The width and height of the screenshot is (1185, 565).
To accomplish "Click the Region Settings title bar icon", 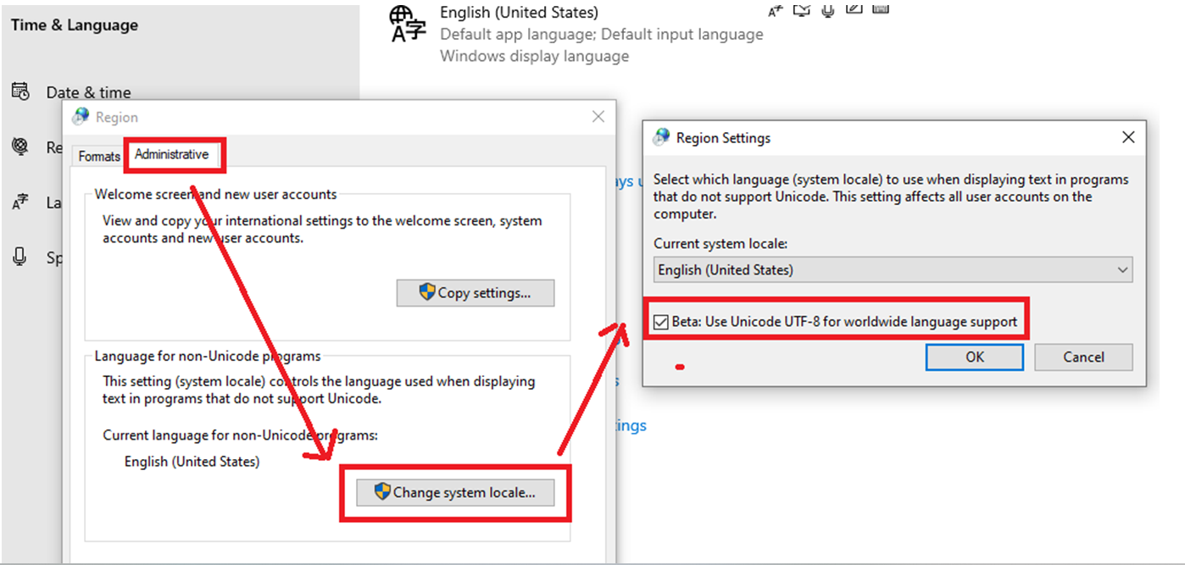I will click(x=662, y=137).
